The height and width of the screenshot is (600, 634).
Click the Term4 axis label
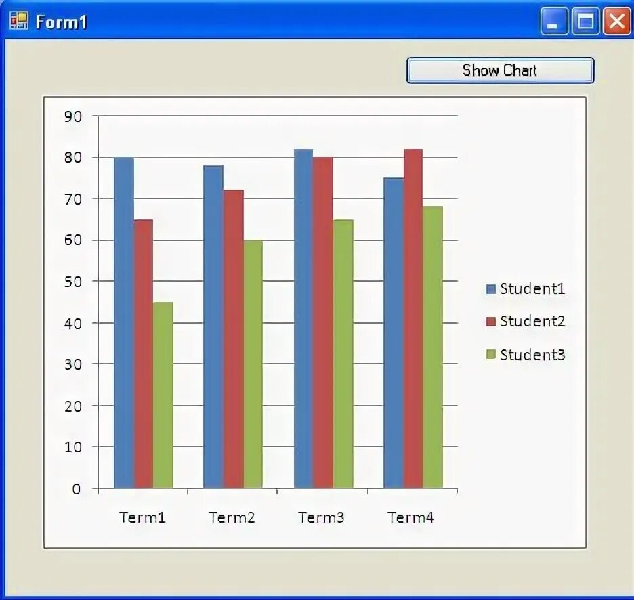coord(411,517)
